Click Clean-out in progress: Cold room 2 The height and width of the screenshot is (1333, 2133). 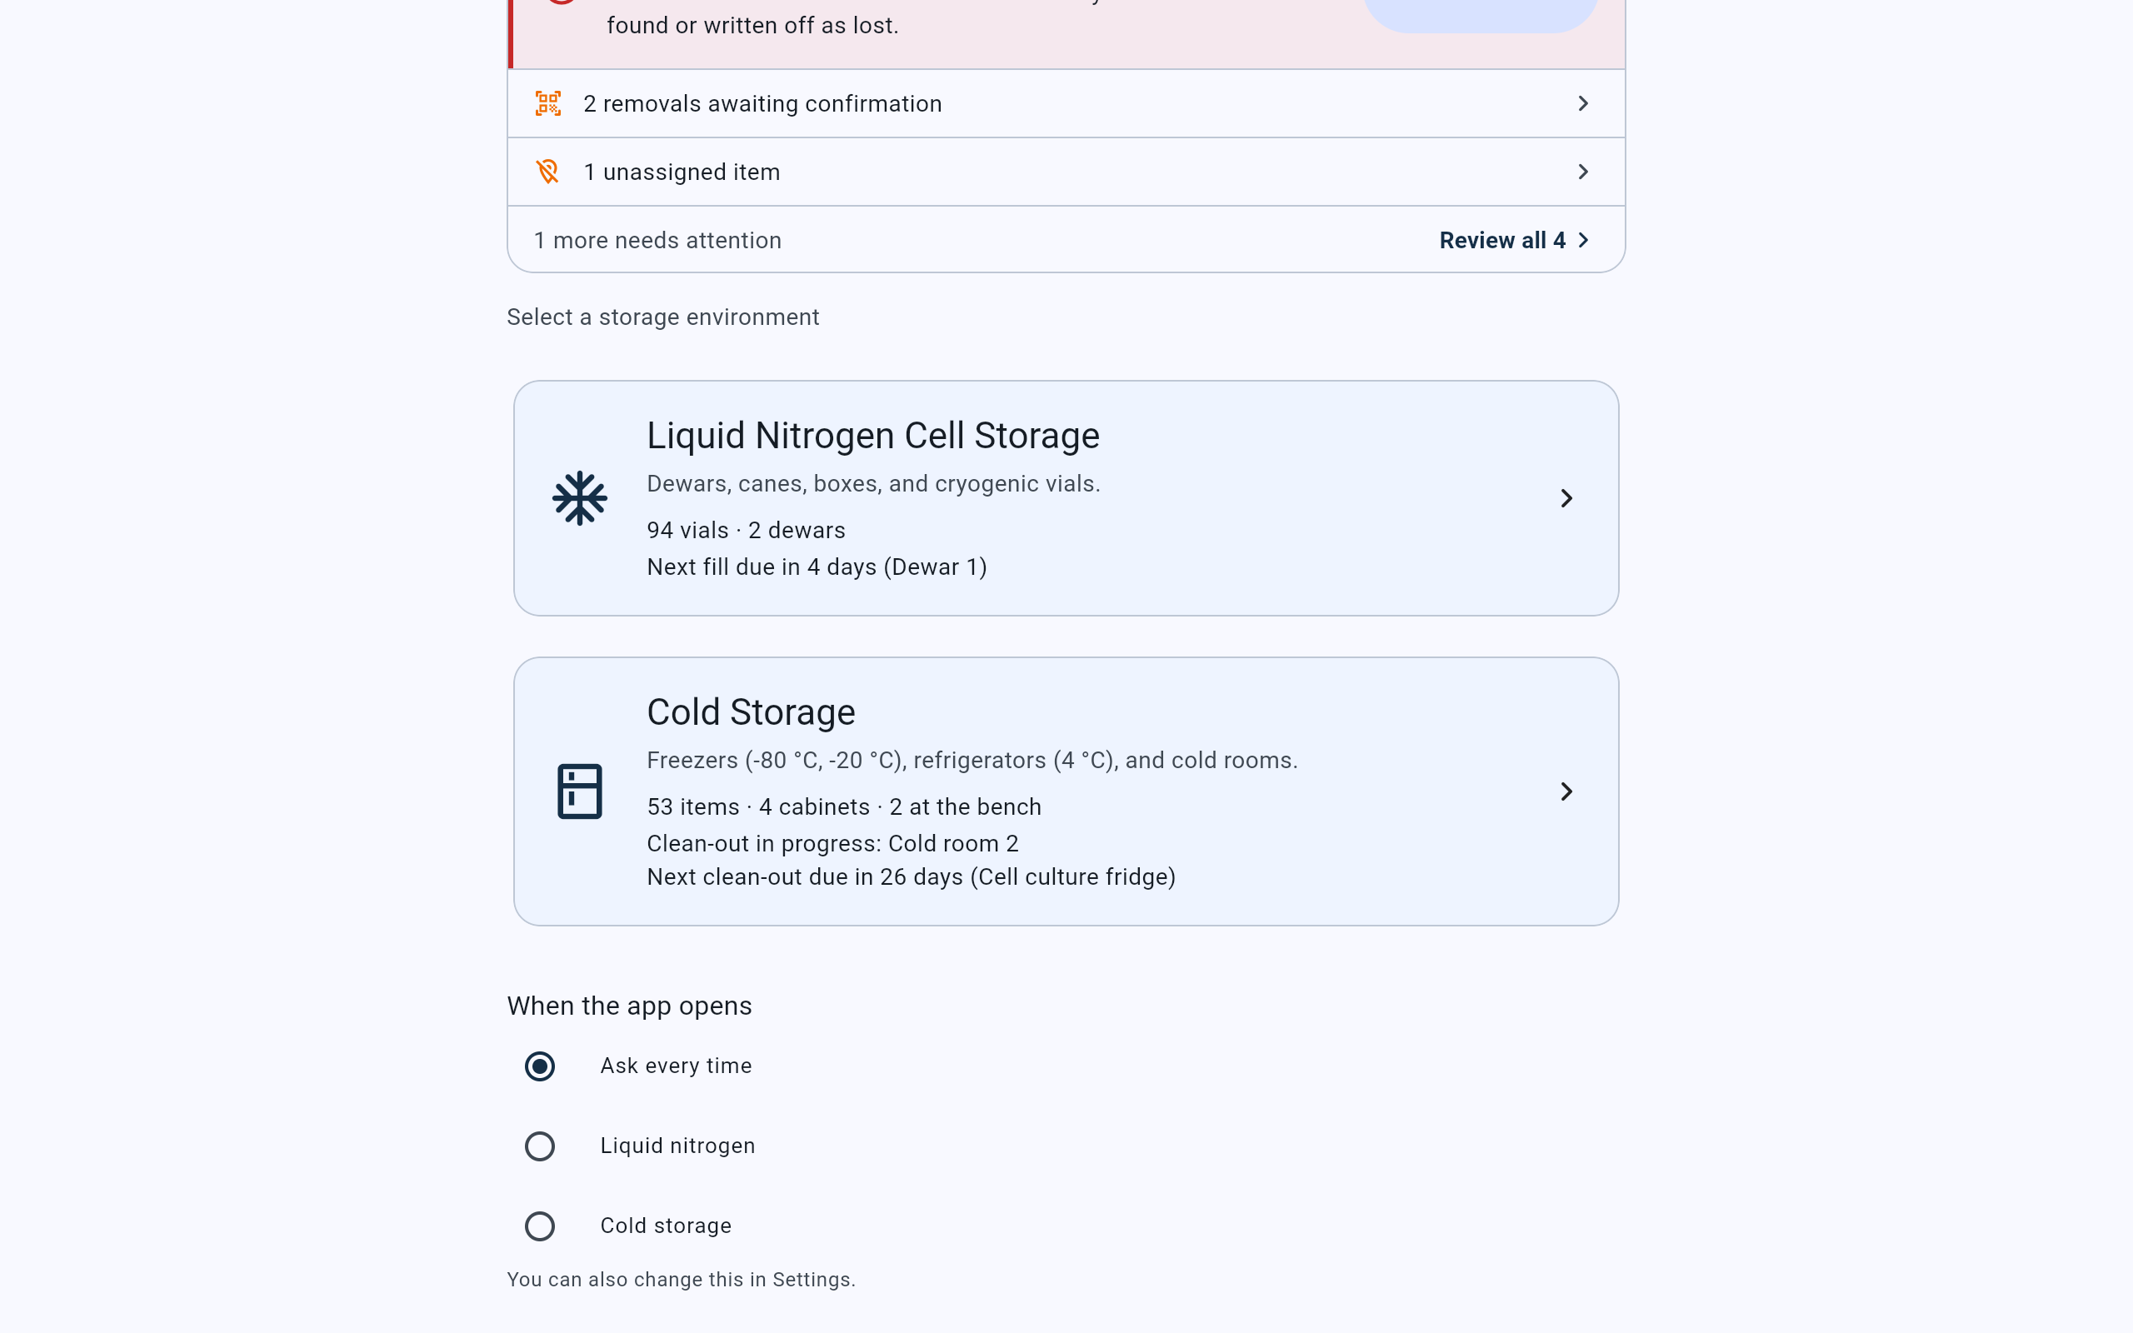click(x=832, y=844)
